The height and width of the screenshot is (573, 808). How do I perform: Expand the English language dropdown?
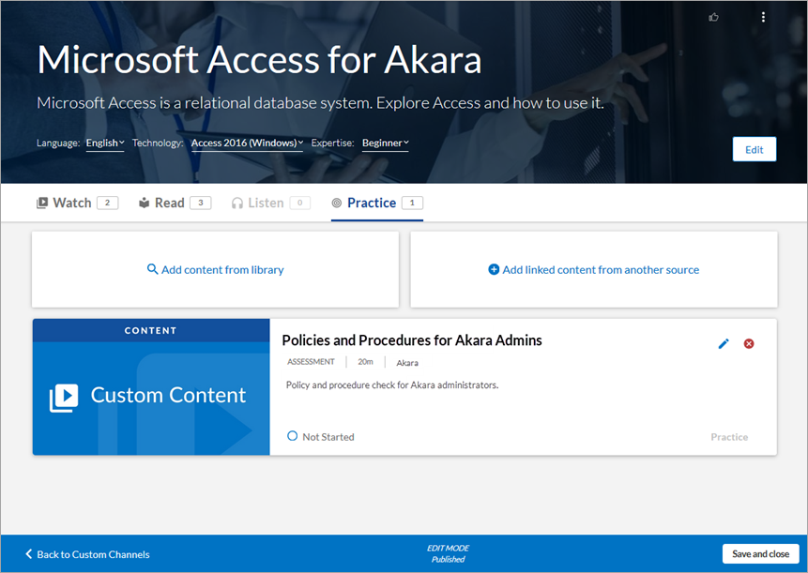pos(105,143)
